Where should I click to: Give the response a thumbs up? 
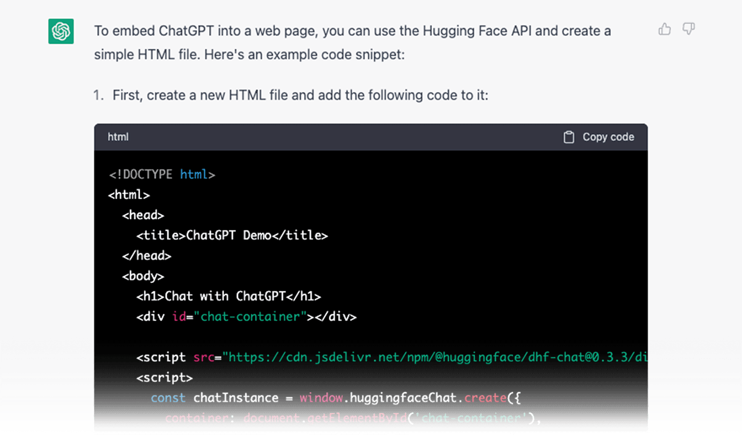click(664, 29)
